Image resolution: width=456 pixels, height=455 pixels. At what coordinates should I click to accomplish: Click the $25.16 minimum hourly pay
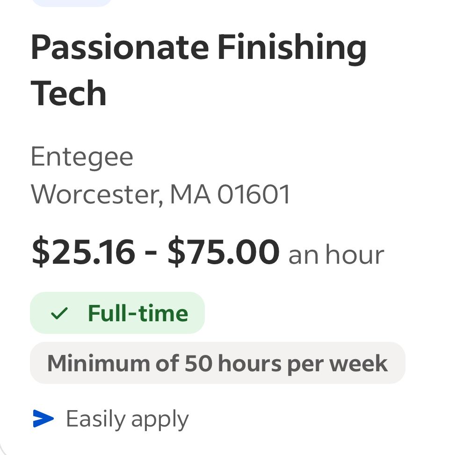click(83, 253)
